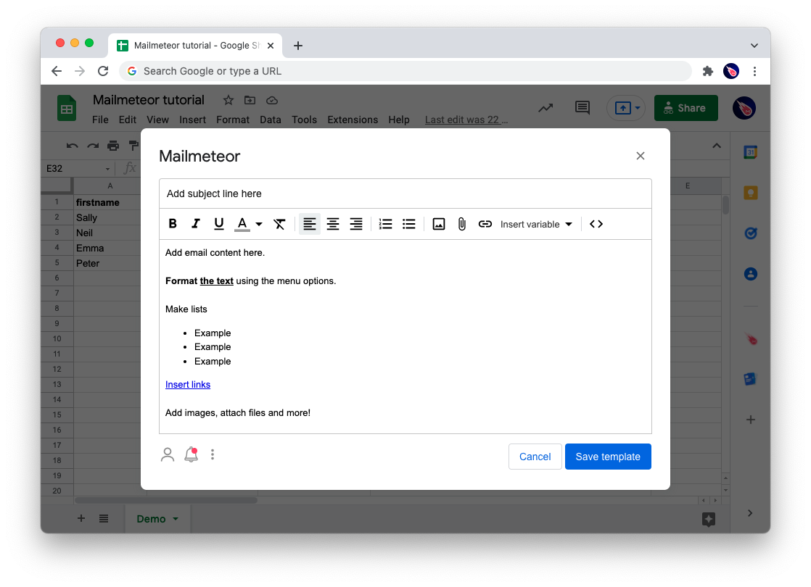The width and height of the screenshot is (811, 587).
Task: Open the Demo sheet tab dropdown
Action: (x=176, y=519)
